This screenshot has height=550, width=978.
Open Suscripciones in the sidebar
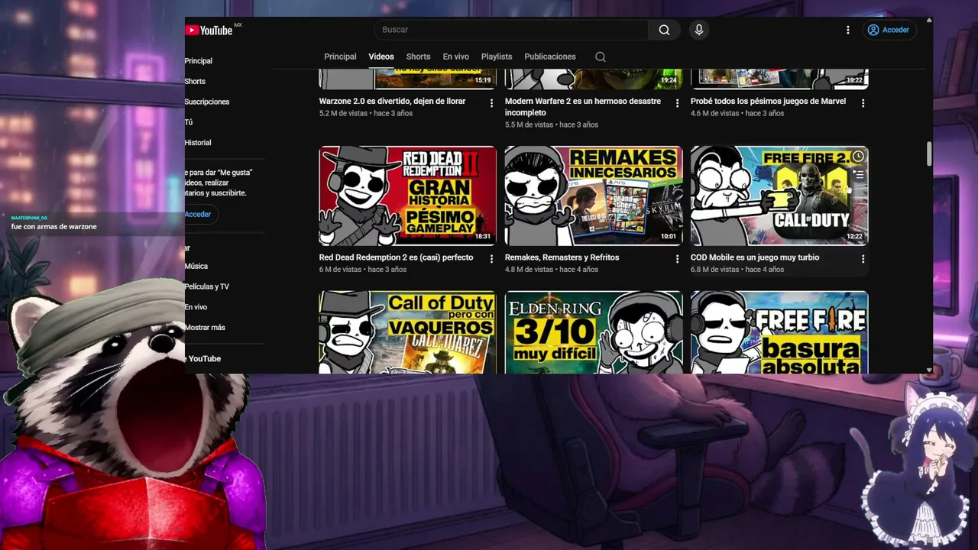(207, 102)
